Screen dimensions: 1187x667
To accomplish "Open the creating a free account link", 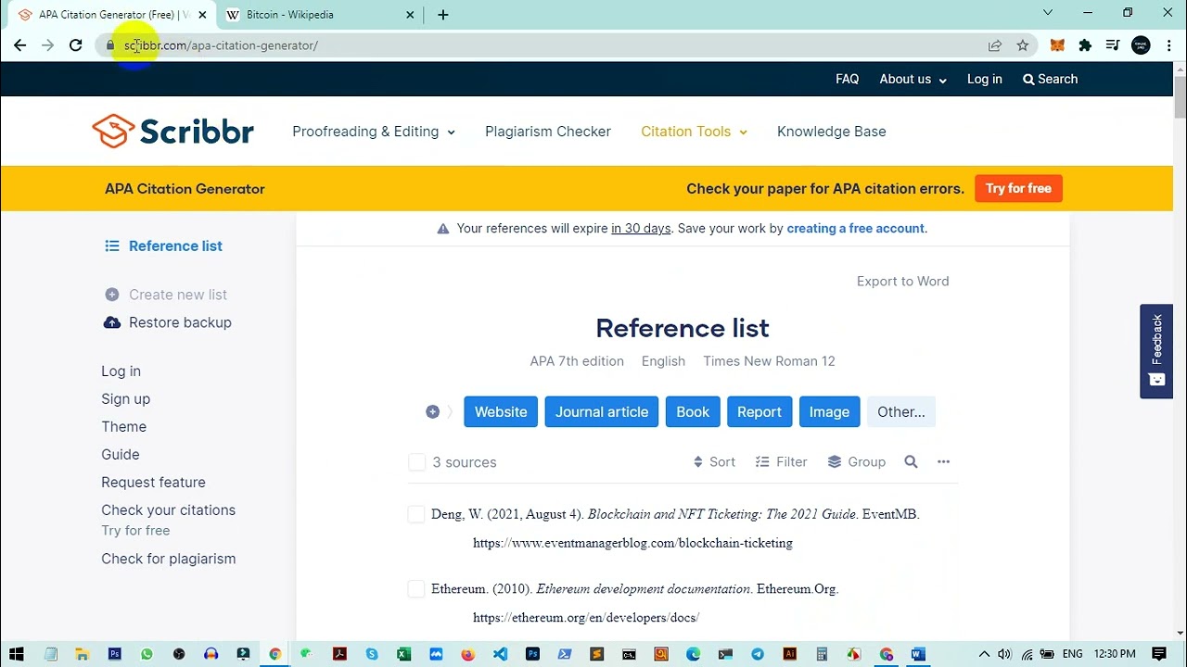I will click(855, 229).
